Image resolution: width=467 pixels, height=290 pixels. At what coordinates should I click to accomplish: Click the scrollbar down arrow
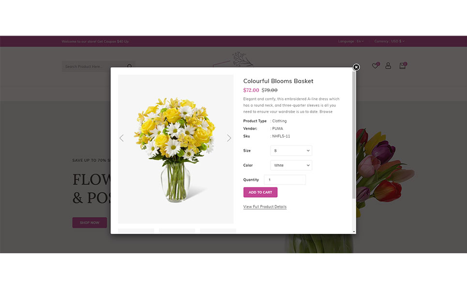(x=354, y=232)
